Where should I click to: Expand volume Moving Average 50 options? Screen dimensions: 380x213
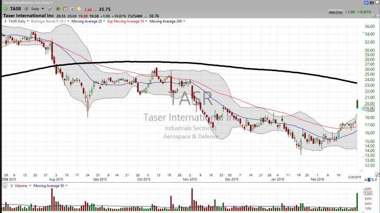[66, 186]
